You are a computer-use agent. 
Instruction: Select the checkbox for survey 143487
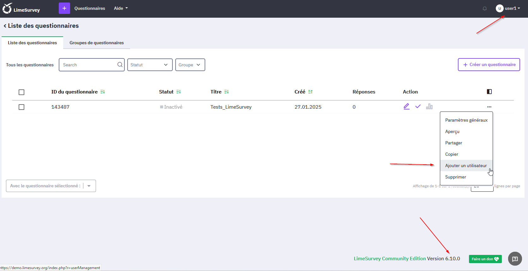click(21, 107)
